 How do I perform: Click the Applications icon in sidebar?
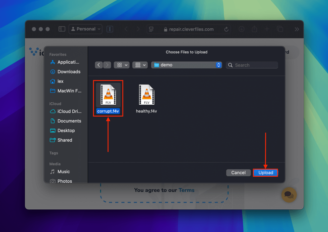[x=53, y=62]
